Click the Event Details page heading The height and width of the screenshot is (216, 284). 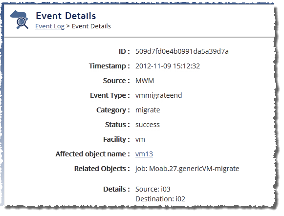click(x=66, y=16)
